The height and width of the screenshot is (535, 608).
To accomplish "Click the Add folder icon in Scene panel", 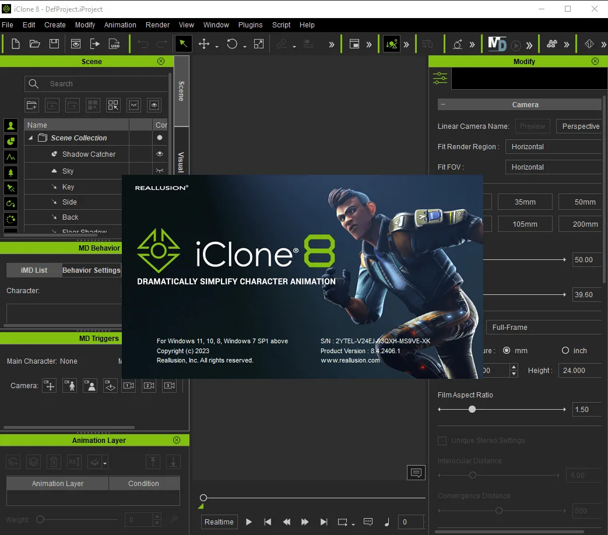I will pyautogui.click(x=32, y=105).
